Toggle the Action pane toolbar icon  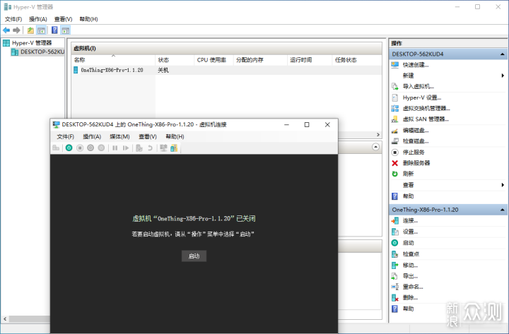(66, 30)
